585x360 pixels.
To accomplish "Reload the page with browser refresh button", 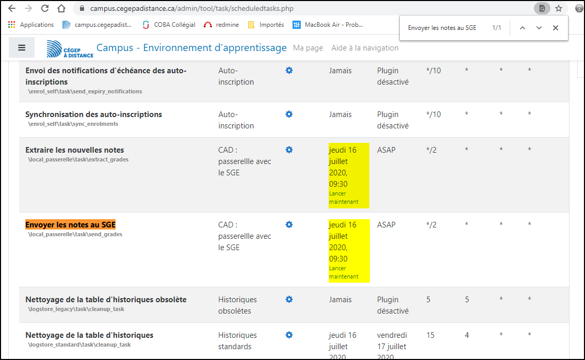I will (45, 8).
